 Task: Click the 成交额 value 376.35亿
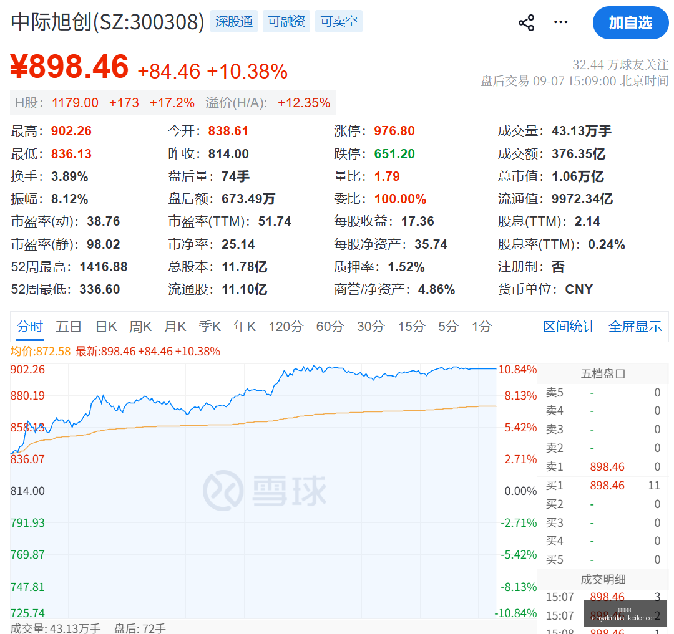579,154
